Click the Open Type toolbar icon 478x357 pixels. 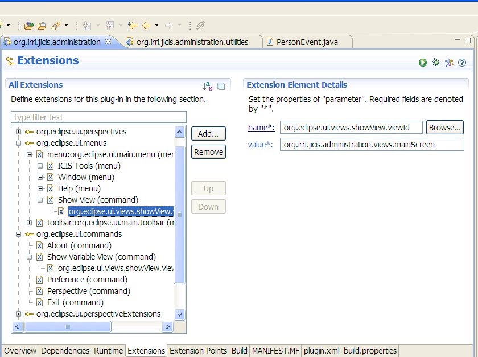tap(29, 26)
